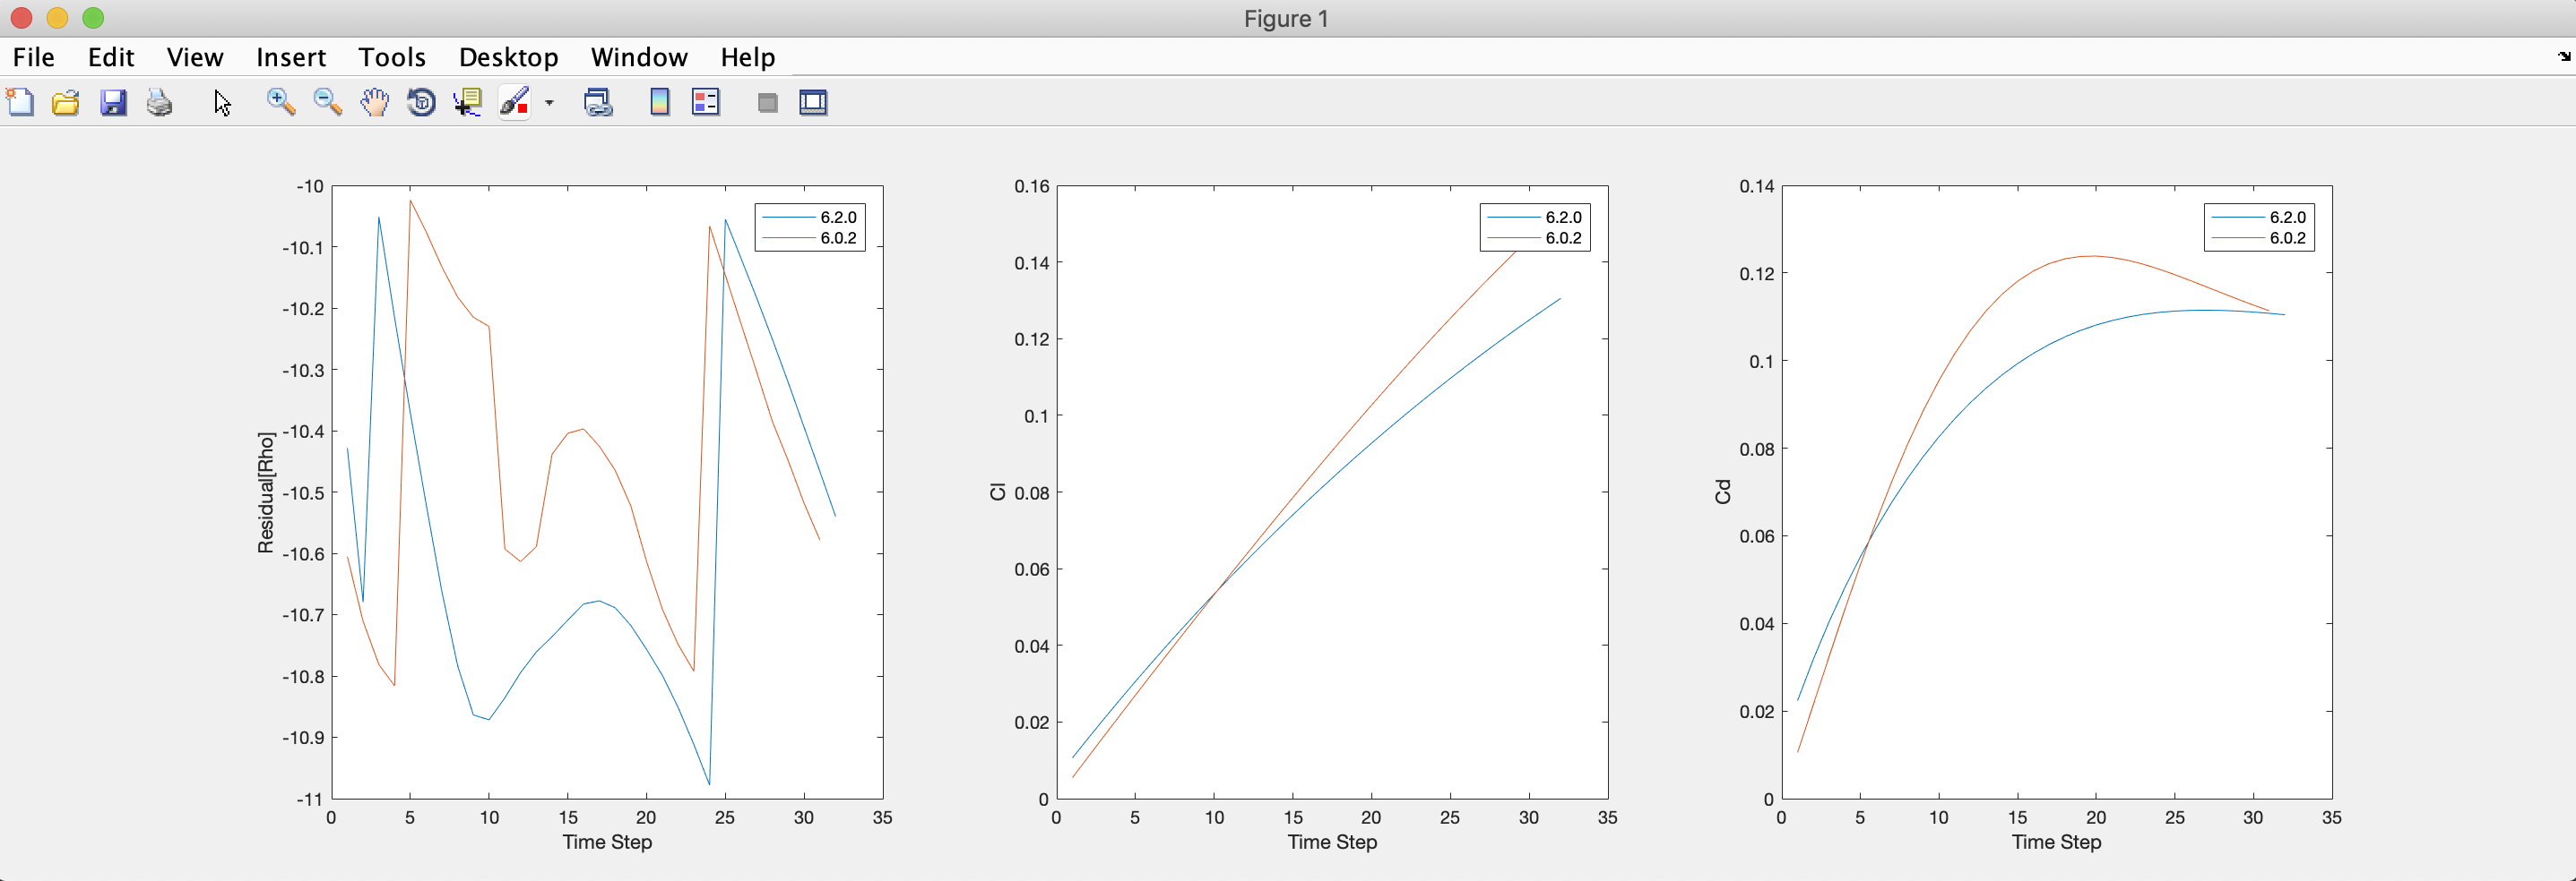Click the Link Plot icon

pyautogui.click(x=598, y=102)
